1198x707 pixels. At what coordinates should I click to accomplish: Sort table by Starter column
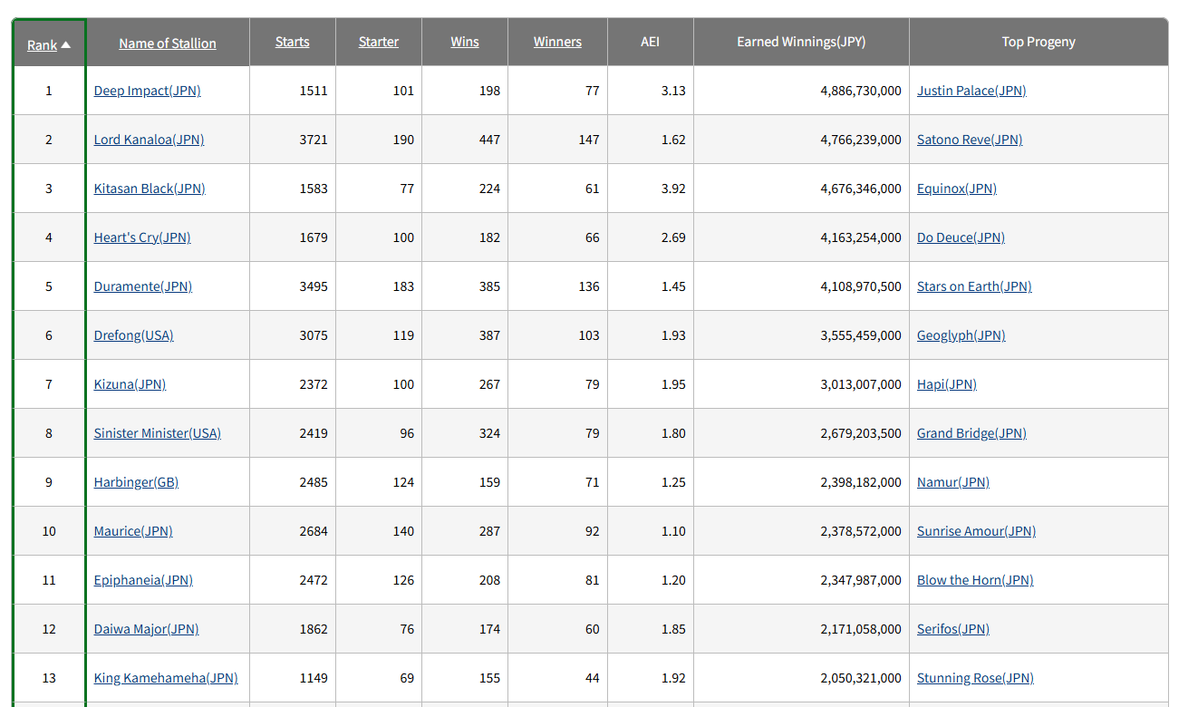pos(379,42)
